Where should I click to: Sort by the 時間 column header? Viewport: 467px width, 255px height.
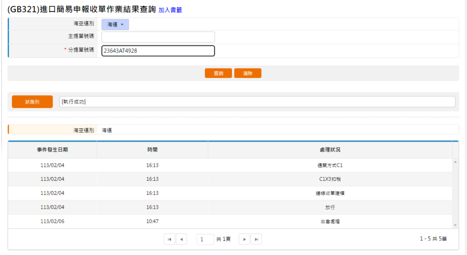[152, 150]
